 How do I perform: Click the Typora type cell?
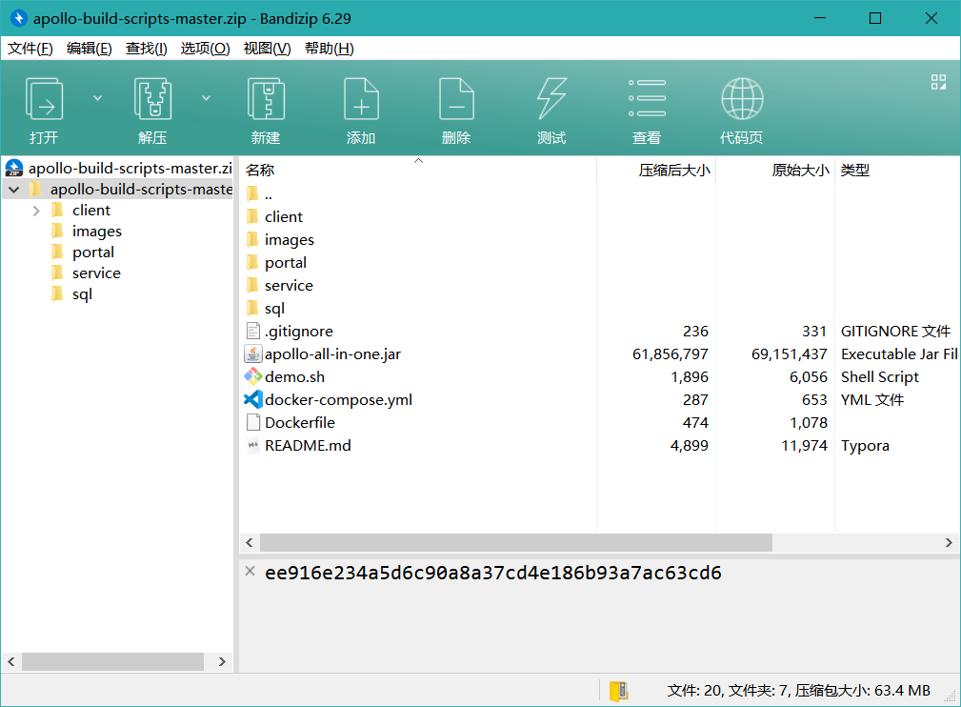pyautogui.click(x=865, y=446)
